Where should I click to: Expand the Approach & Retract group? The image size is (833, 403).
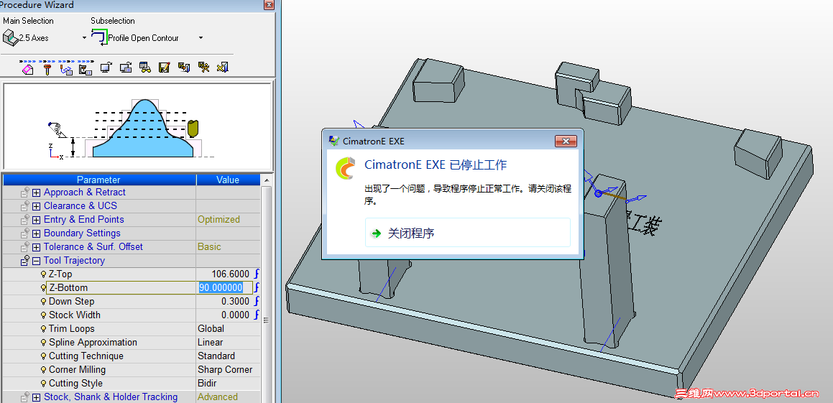tap(36, 193)
